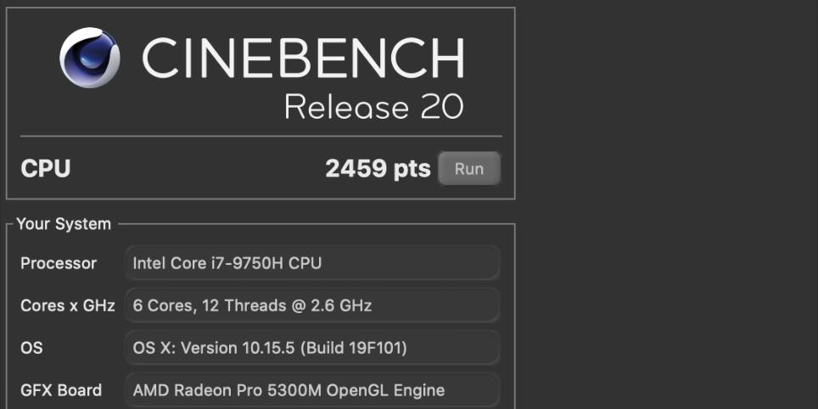The width and height of the screenshot is (818, 409).
Task: Click the 'pts' unit next to score
Action: click(x=412, y=169)
